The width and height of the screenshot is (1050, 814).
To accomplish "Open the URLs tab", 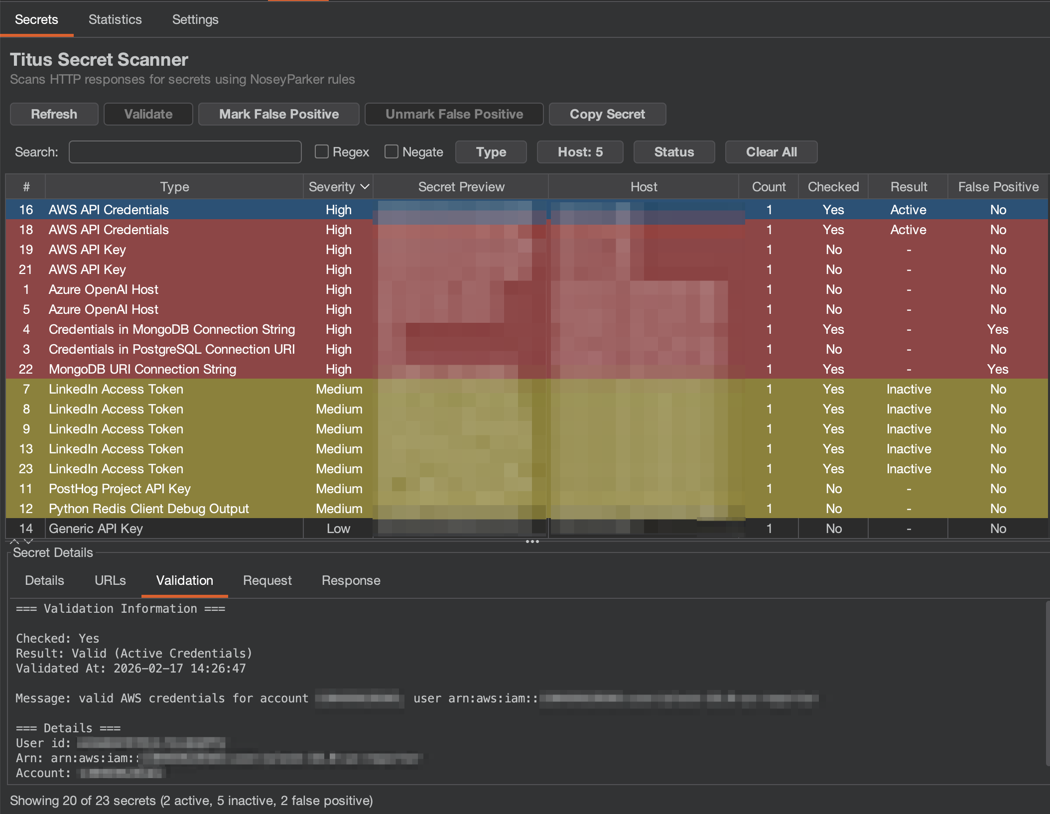I will [110, 580].
